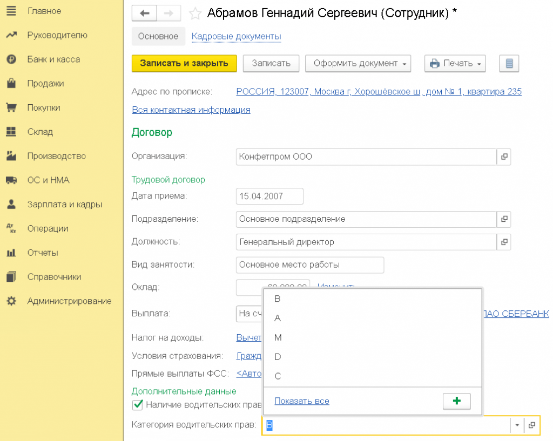
Task: Open Вся контактная информация link
Action: point(191,110)
